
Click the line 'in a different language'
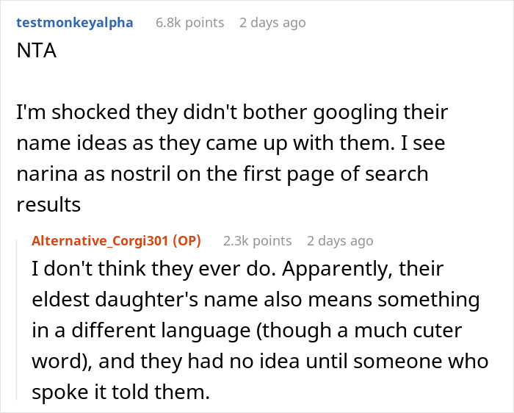pyautogui.click(x=247, y=331)
